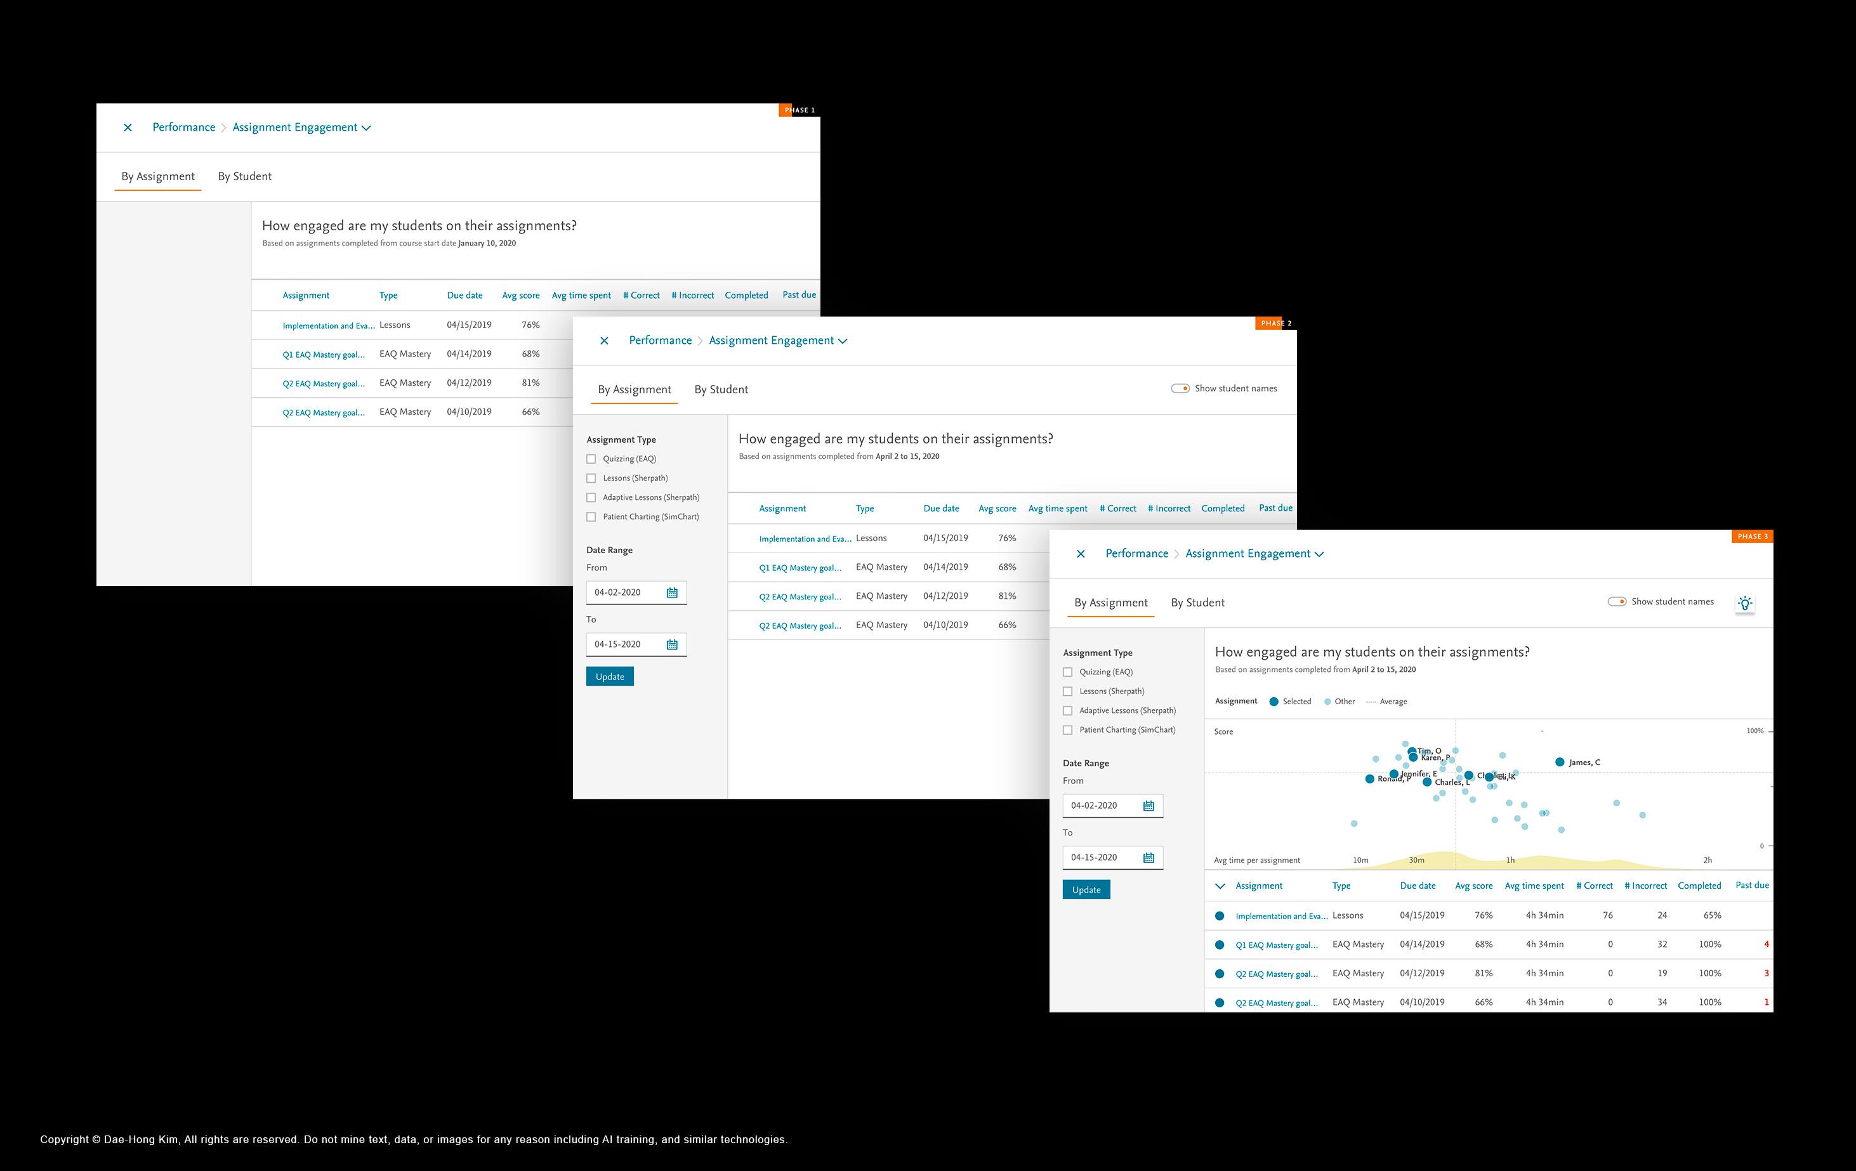Check Patient Charting (SimChart) in Phase 3

[1067, 730]
